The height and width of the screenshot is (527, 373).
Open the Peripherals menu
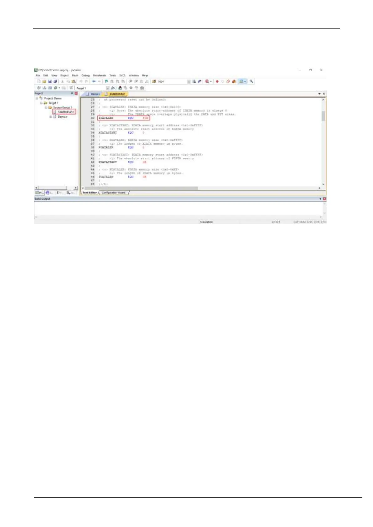pos(100,75)
